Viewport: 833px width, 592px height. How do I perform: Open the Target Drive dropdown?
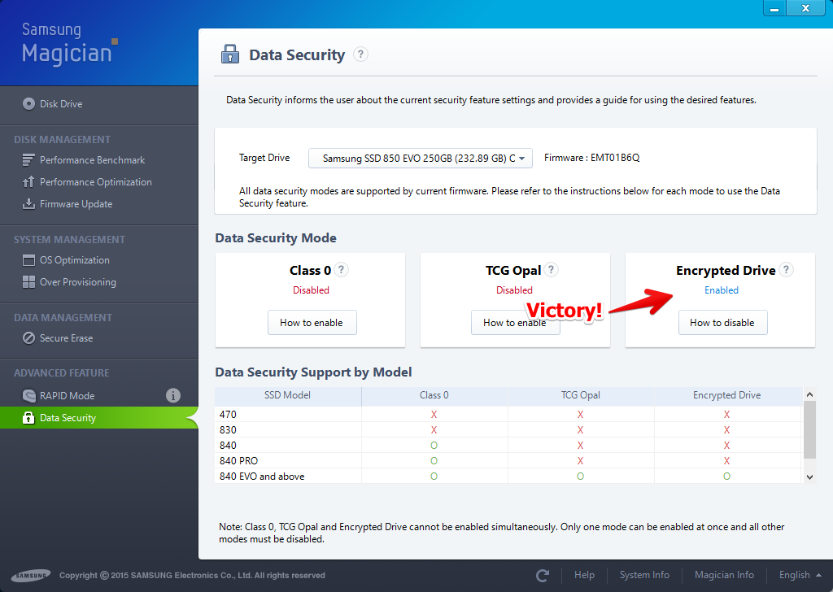421,159
